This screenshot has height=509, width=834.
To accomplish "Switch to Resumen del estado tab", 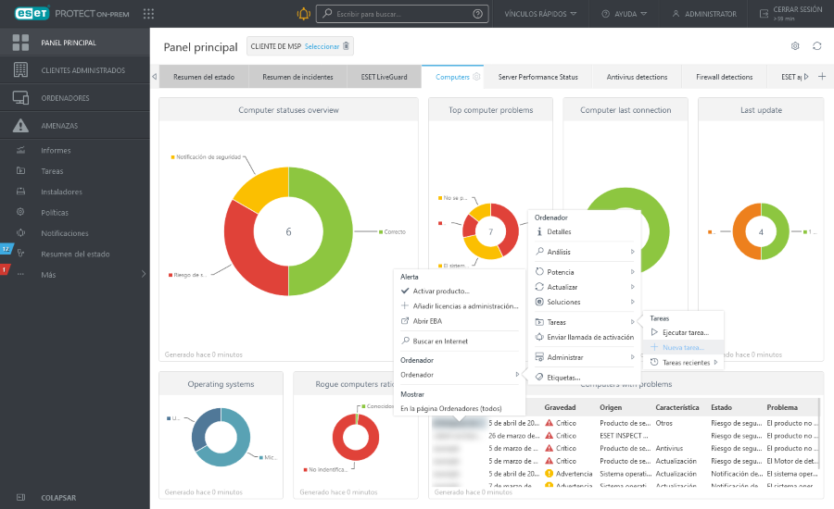I will (x=204, y=77).
